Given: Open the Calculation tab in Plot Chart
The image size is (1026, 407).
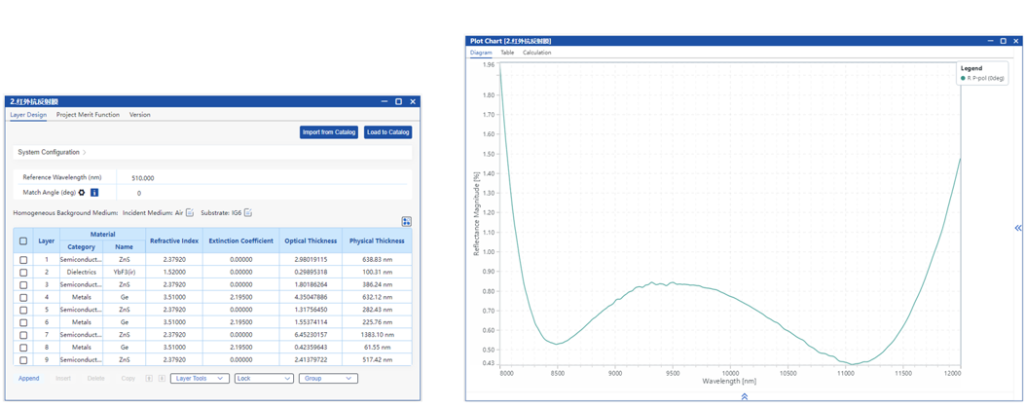Looking at the screenshot, I should pyautogui.click(x=536, y=53).
